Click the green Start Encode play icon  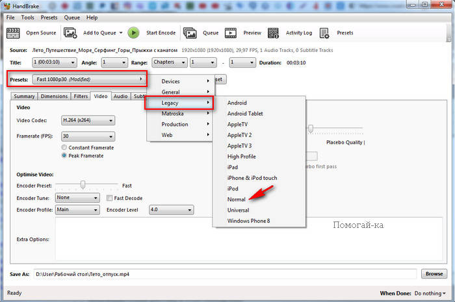[133, 32]
